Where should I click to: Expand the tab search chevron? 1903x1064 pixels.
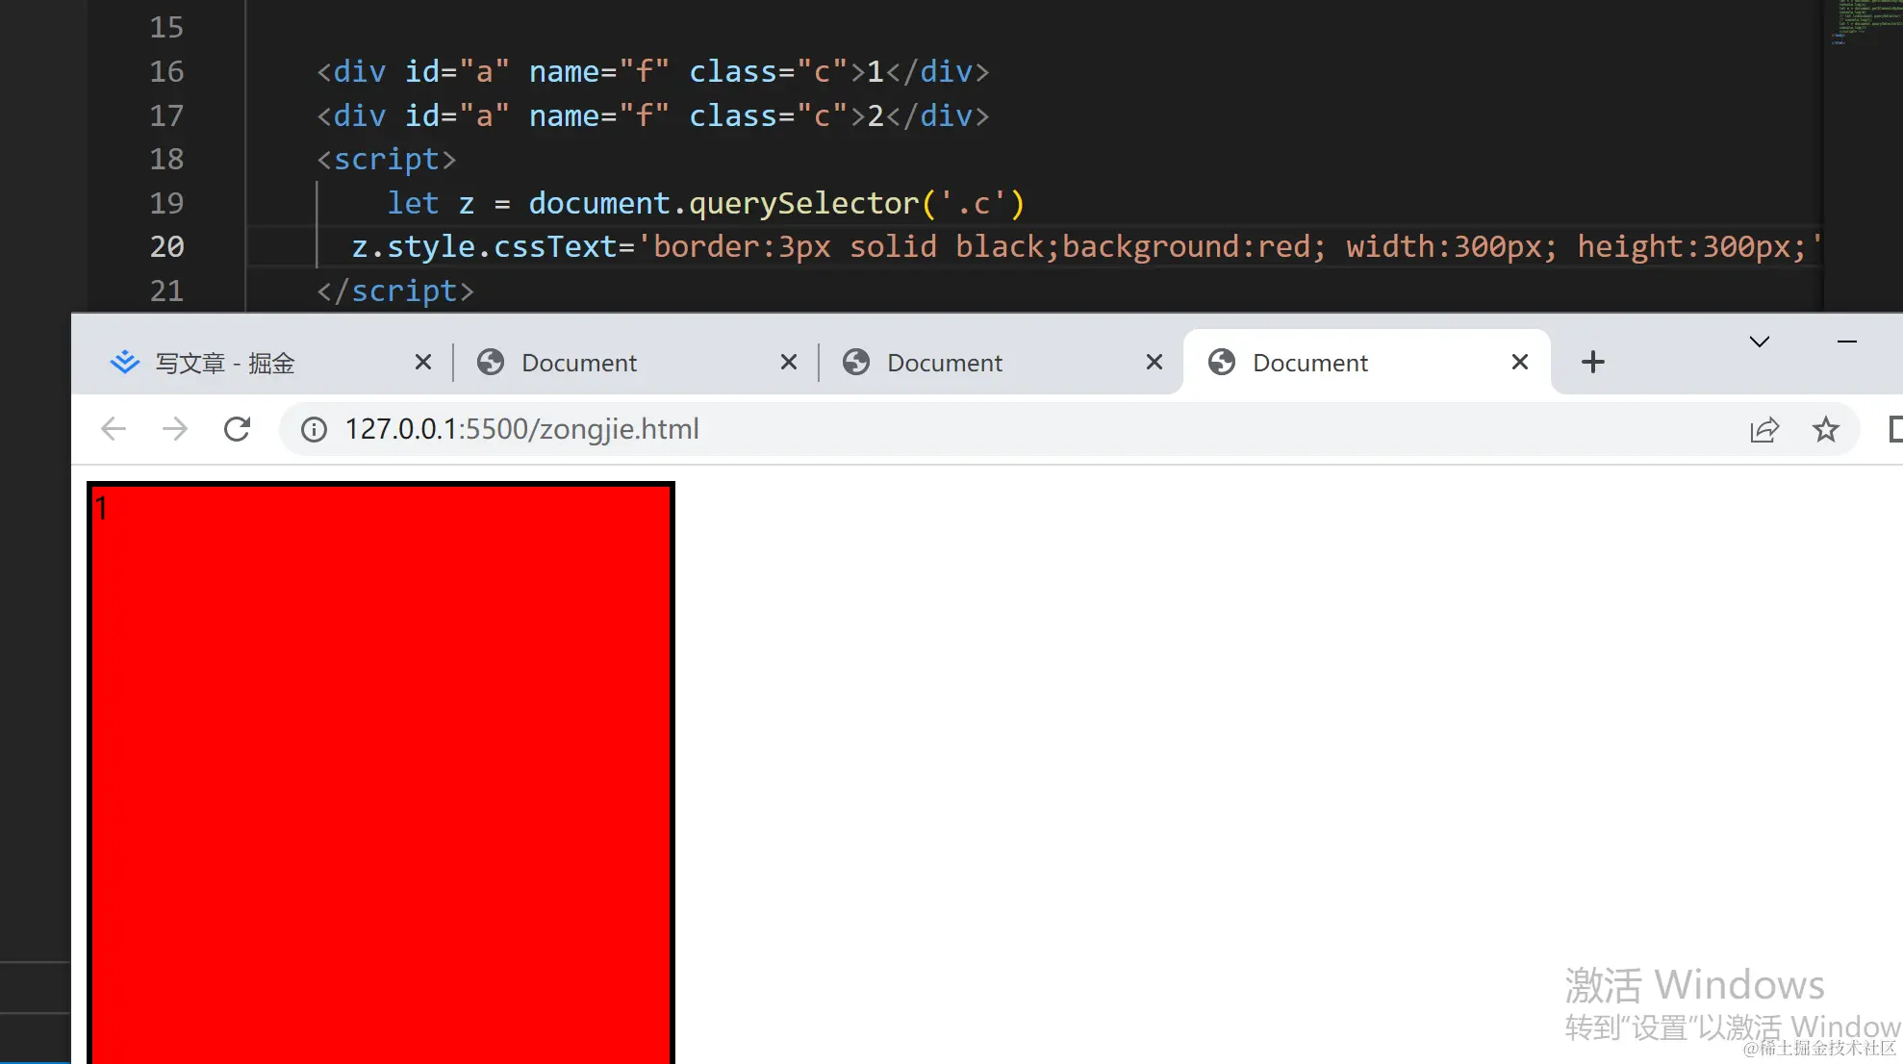coord(1759,342)
